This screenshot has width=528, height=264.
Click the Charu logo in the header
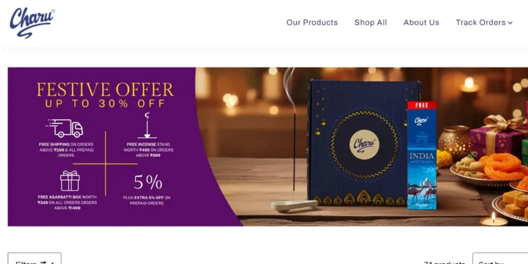pyautogui.click(x=32, y=23)
